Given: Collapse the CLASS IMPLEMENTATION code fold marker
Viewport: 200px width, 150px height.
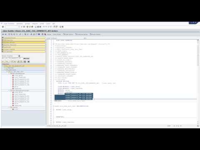Looking at the screenshot, I should 54,106.
